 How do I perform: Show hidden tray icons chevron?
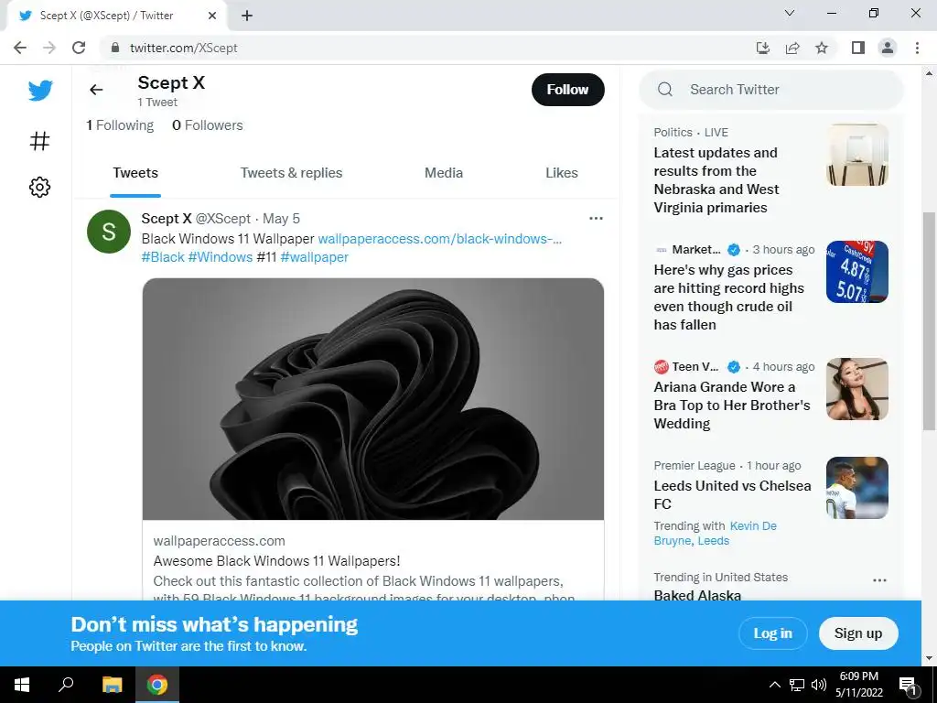774,685
